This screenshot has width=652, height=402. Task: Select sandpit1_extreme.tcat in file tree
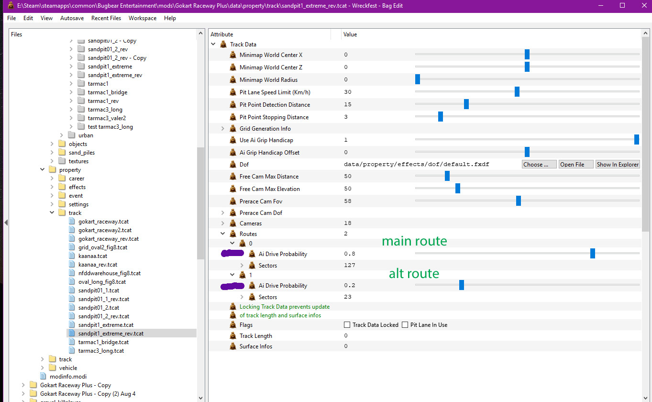tap(106, 325)
